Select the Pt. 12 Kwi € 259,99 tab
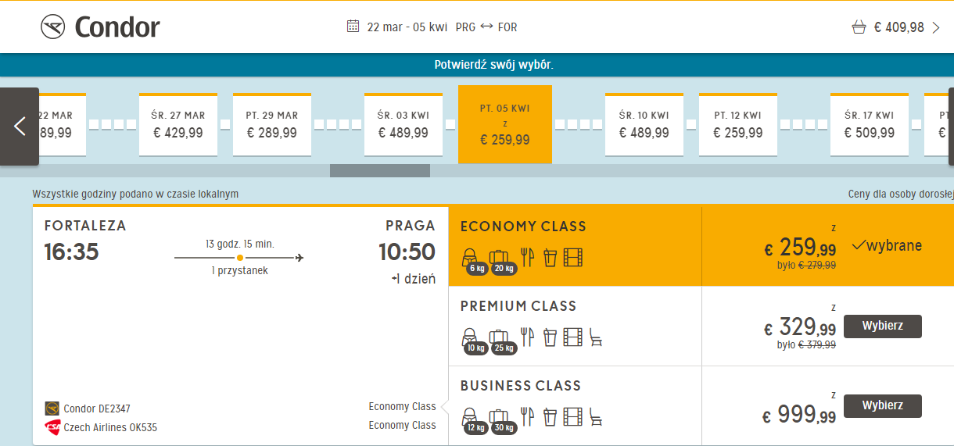Viewport: 954px width, 446px height. [x=738, y=125]
